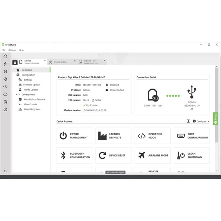Image resolution: width=221 pixels, height=221 pixels.
Task: Open XBee Console
Action: (31, 104)
